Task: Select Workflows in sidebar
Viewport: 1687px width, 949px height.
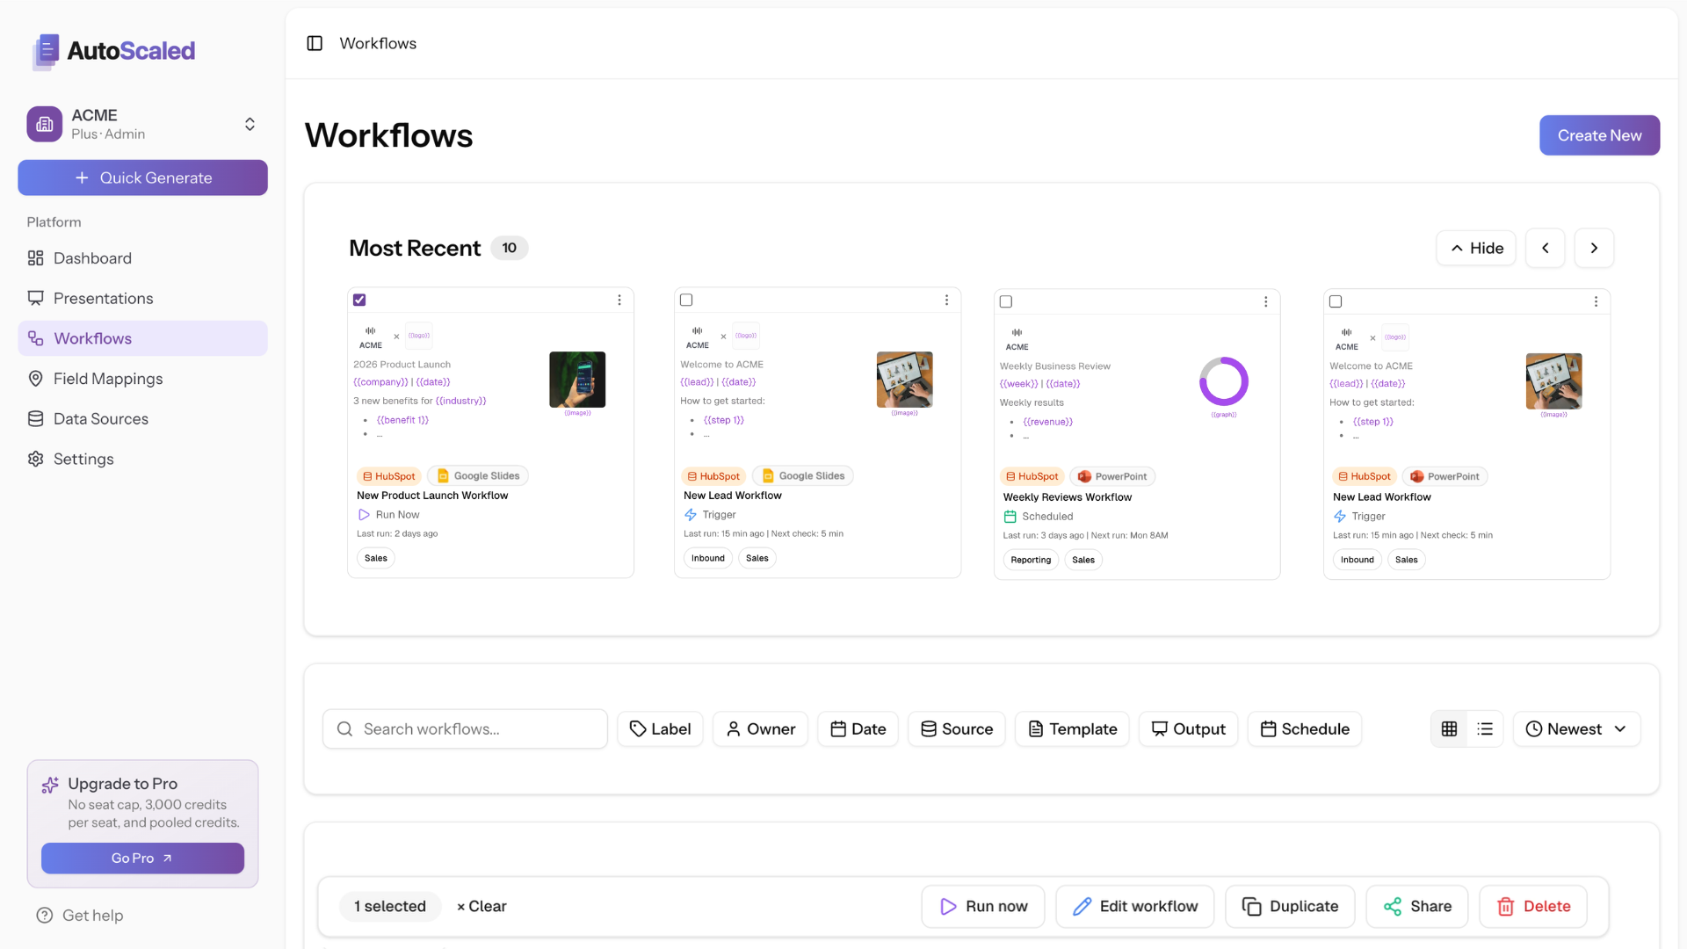Action: click(142, 338)
